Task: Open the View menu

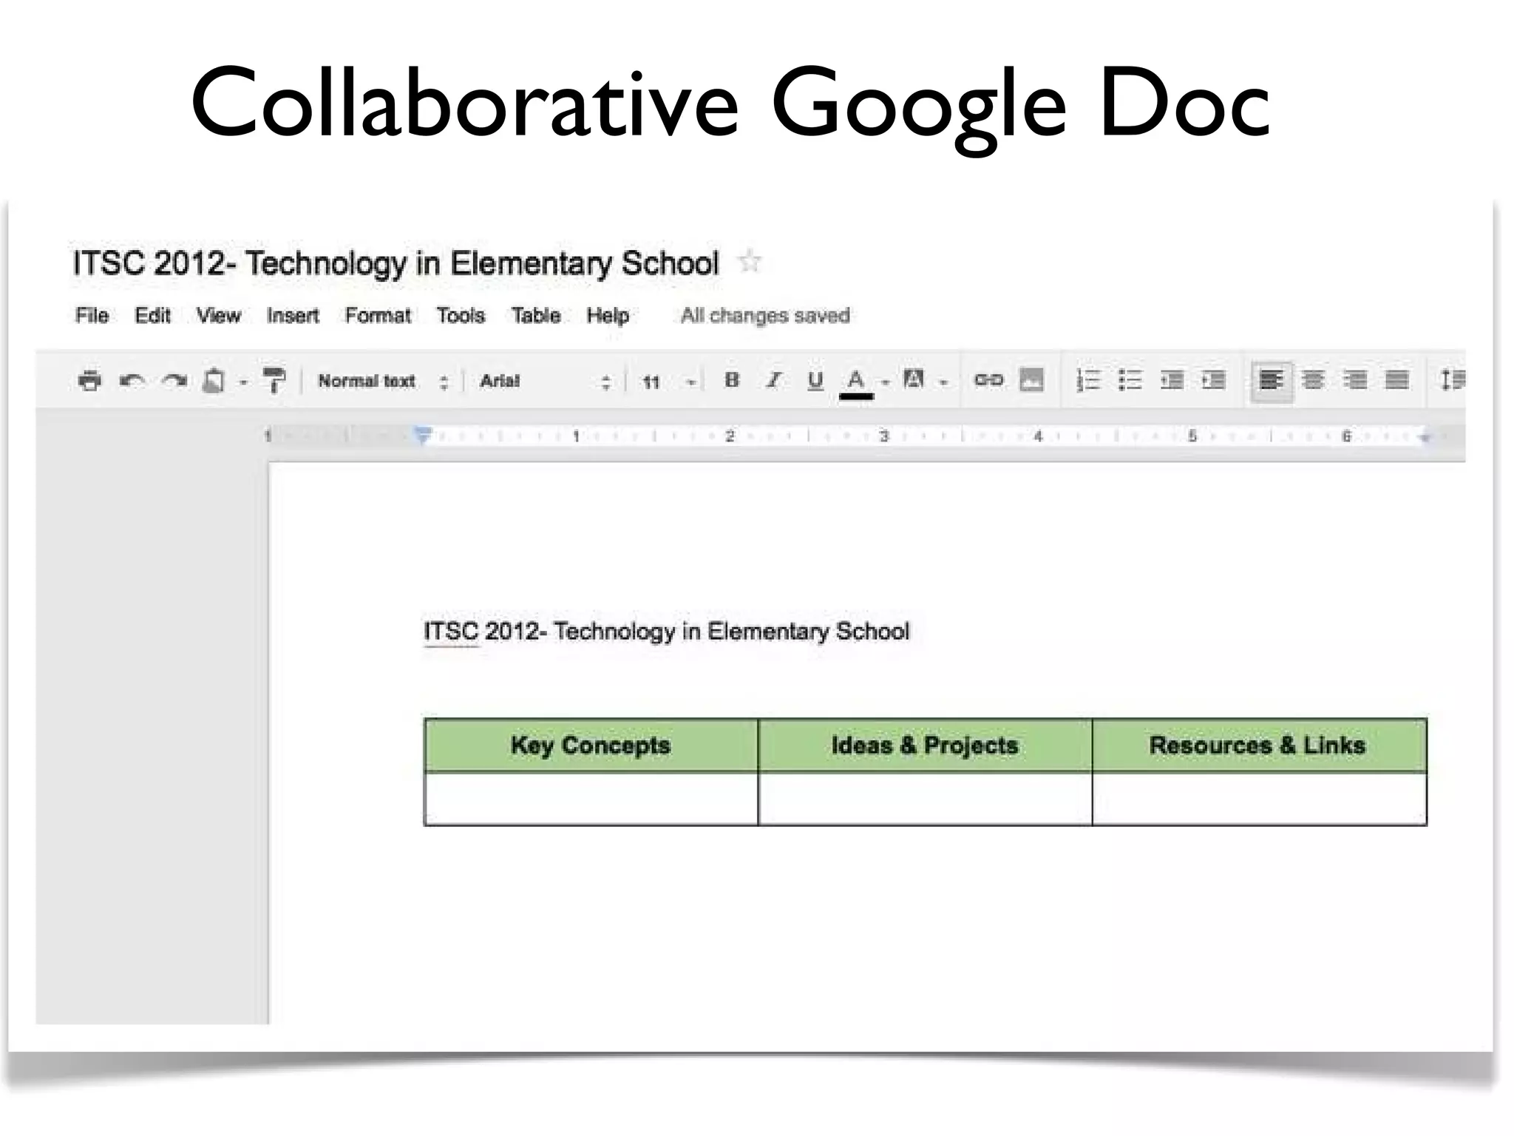Action: point(219,316)
